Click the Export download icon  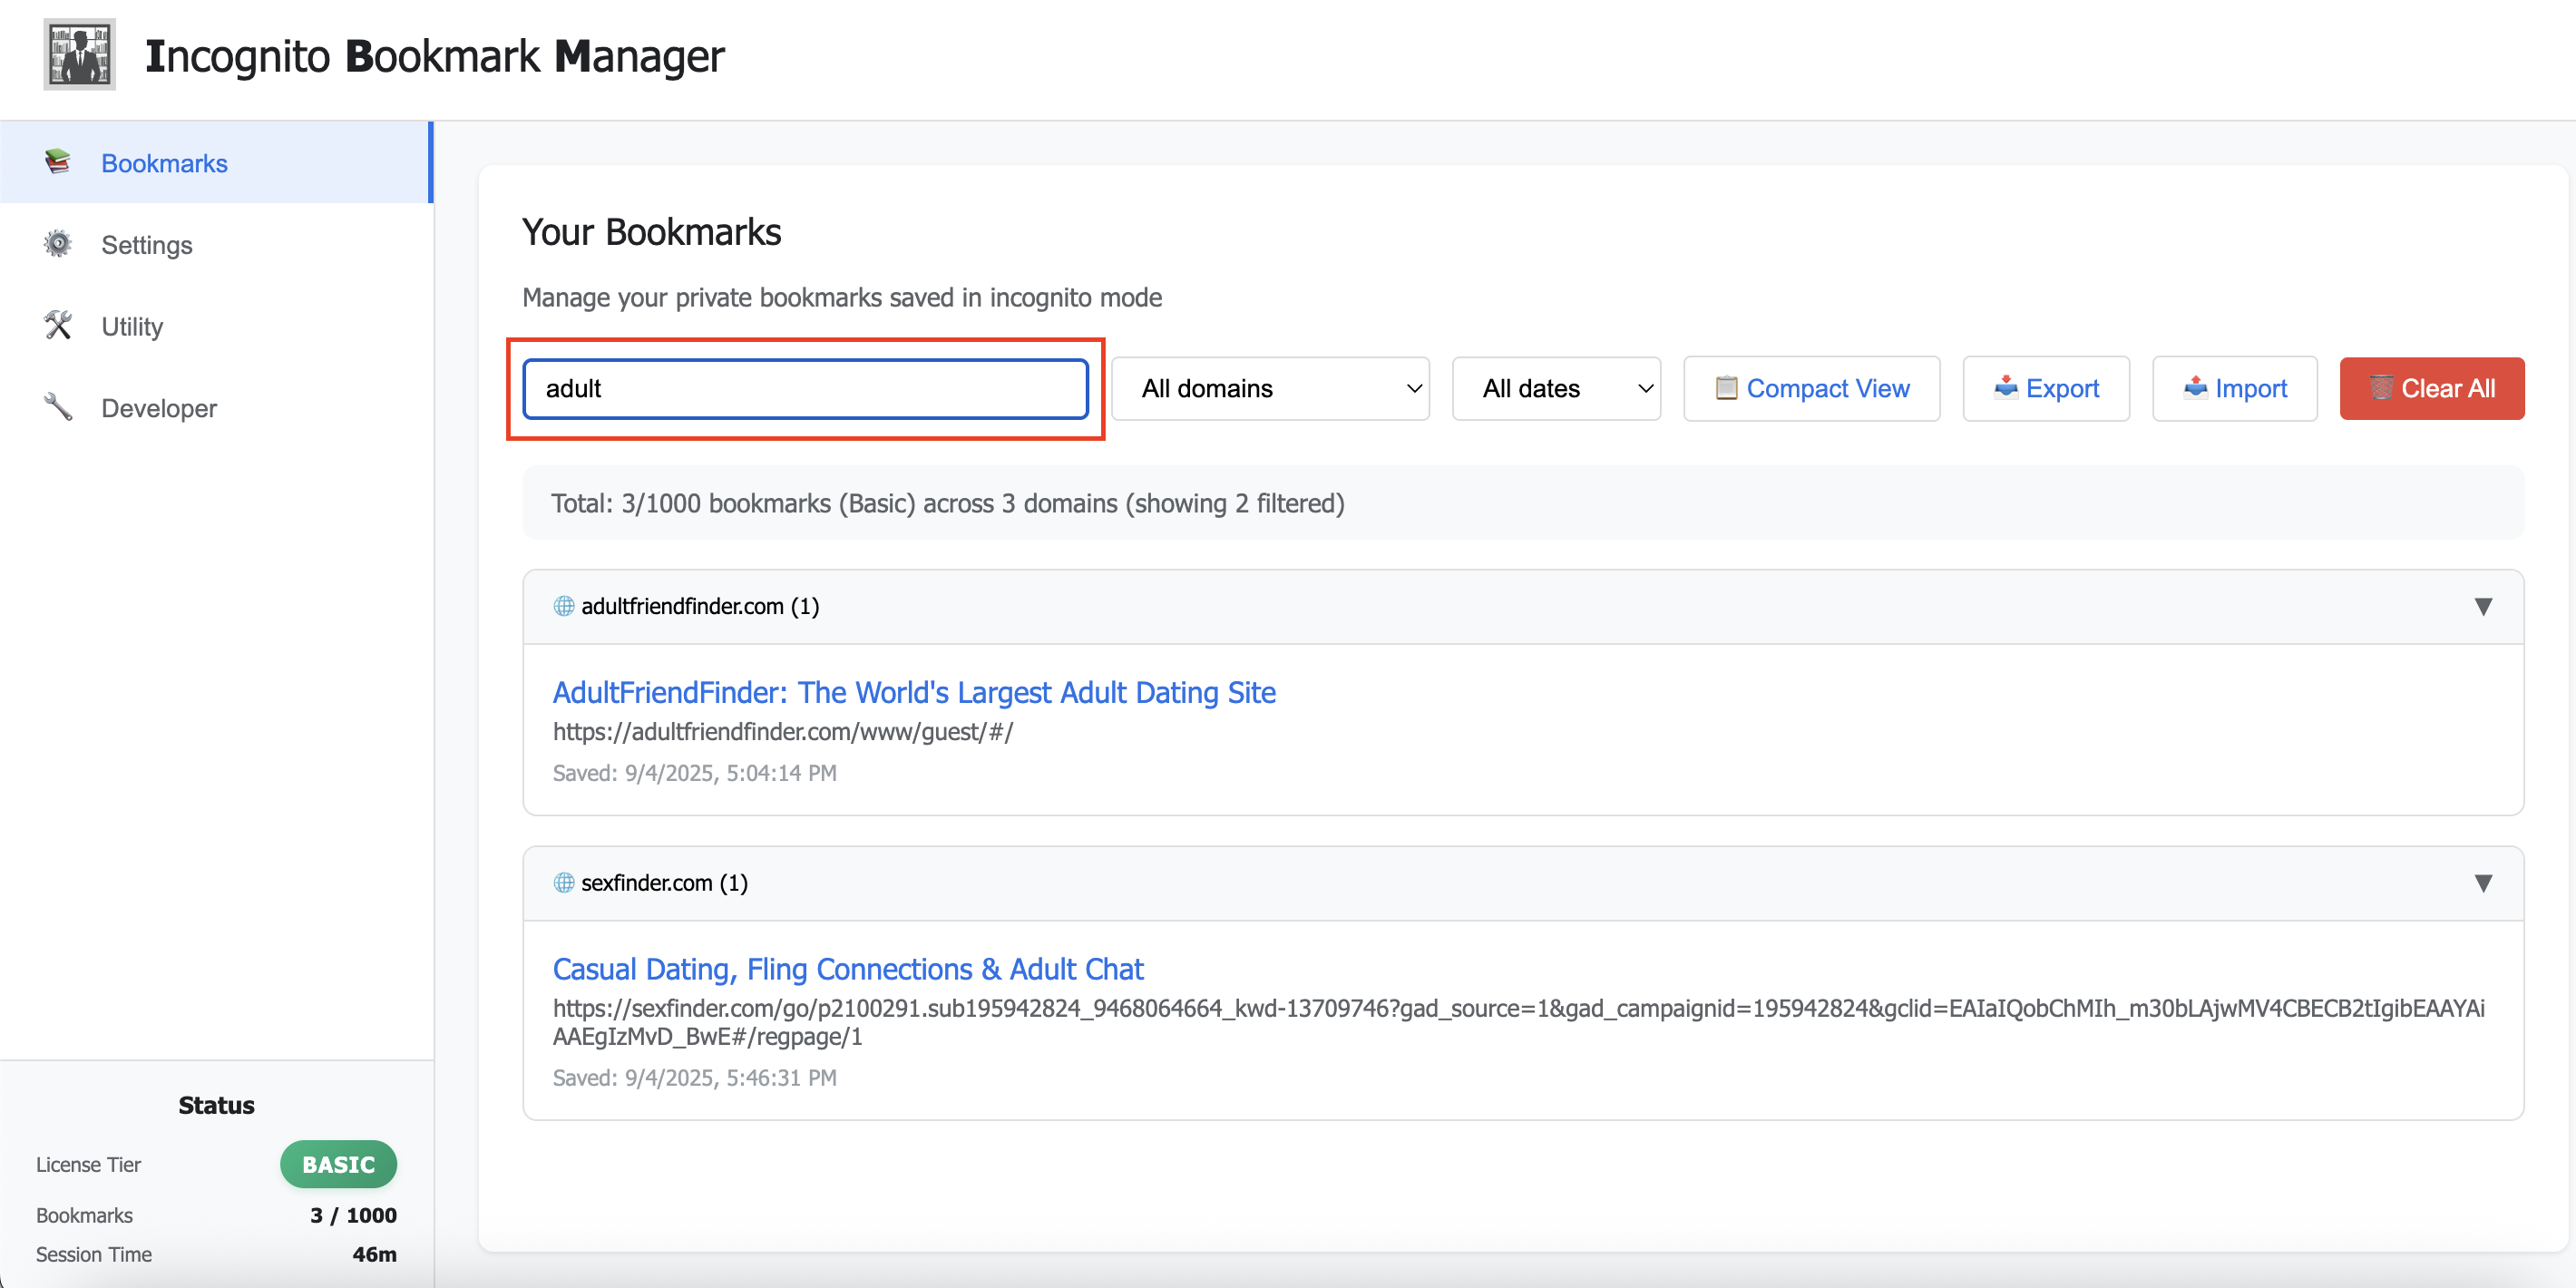pos(2007,388)
